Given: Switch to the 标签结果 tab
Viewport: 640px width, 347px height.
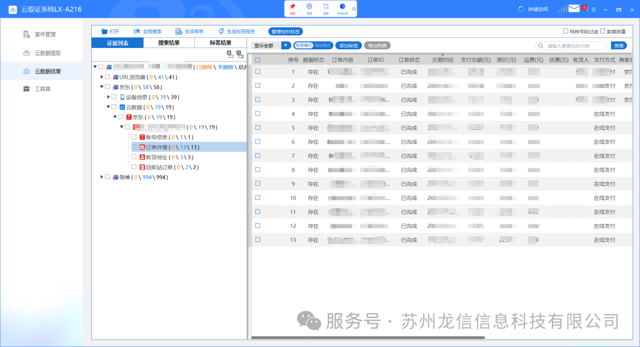Looking at the screenshot, I should 220,43.
